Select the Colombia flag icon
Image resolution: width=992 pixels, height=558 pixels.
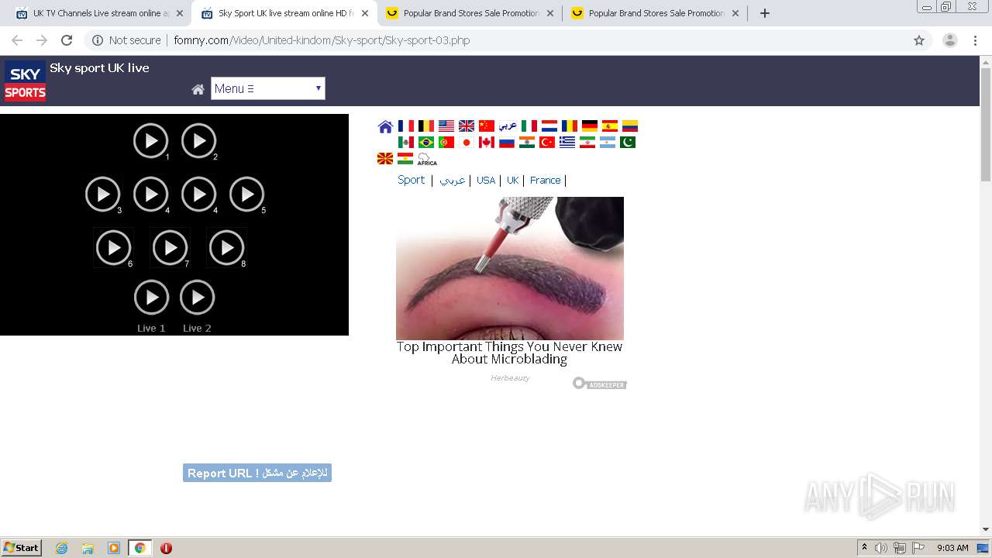point(630,126)
